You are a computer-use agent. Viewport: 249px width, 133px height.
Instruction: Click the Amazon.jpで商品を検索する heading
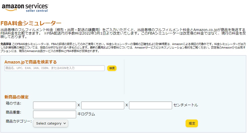point(31,62)
